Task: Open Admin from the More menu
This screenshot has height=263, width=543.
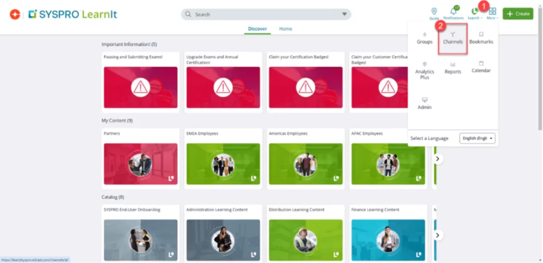Action: 424,103
